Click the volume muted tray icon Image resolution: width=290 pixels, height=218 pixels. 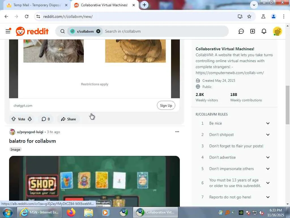(x=261, y=213)
